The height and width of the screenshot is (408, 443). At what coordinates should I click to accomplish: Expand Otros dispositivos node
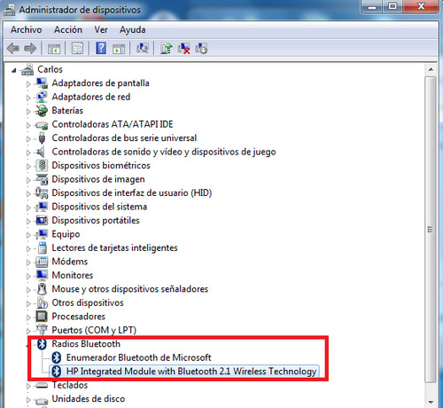(x=28, y=303)
